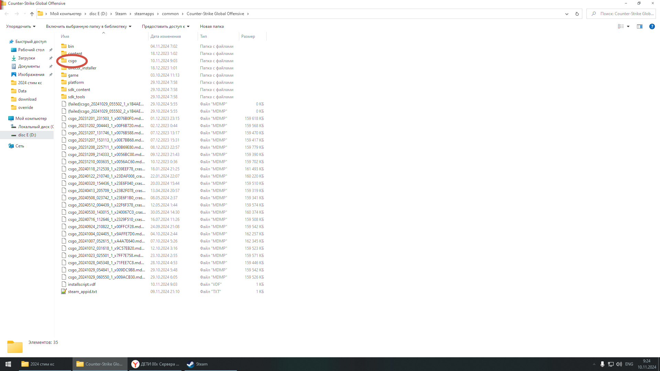Select csgo_20231201_231503 dump file
The height and width of the screenshot is (371, 660).
106,119
